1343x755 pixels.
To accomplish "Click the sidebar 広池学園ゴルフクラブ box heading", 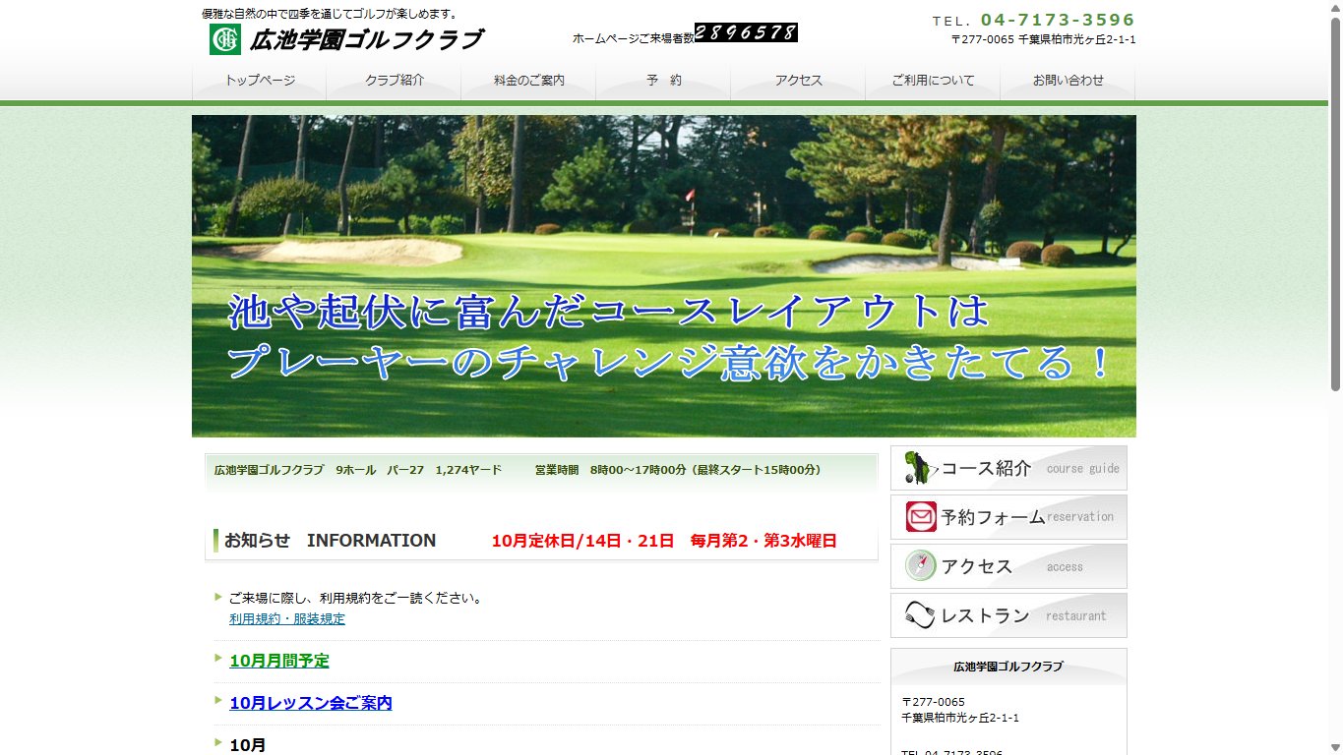I will [x=1008, y=667].
